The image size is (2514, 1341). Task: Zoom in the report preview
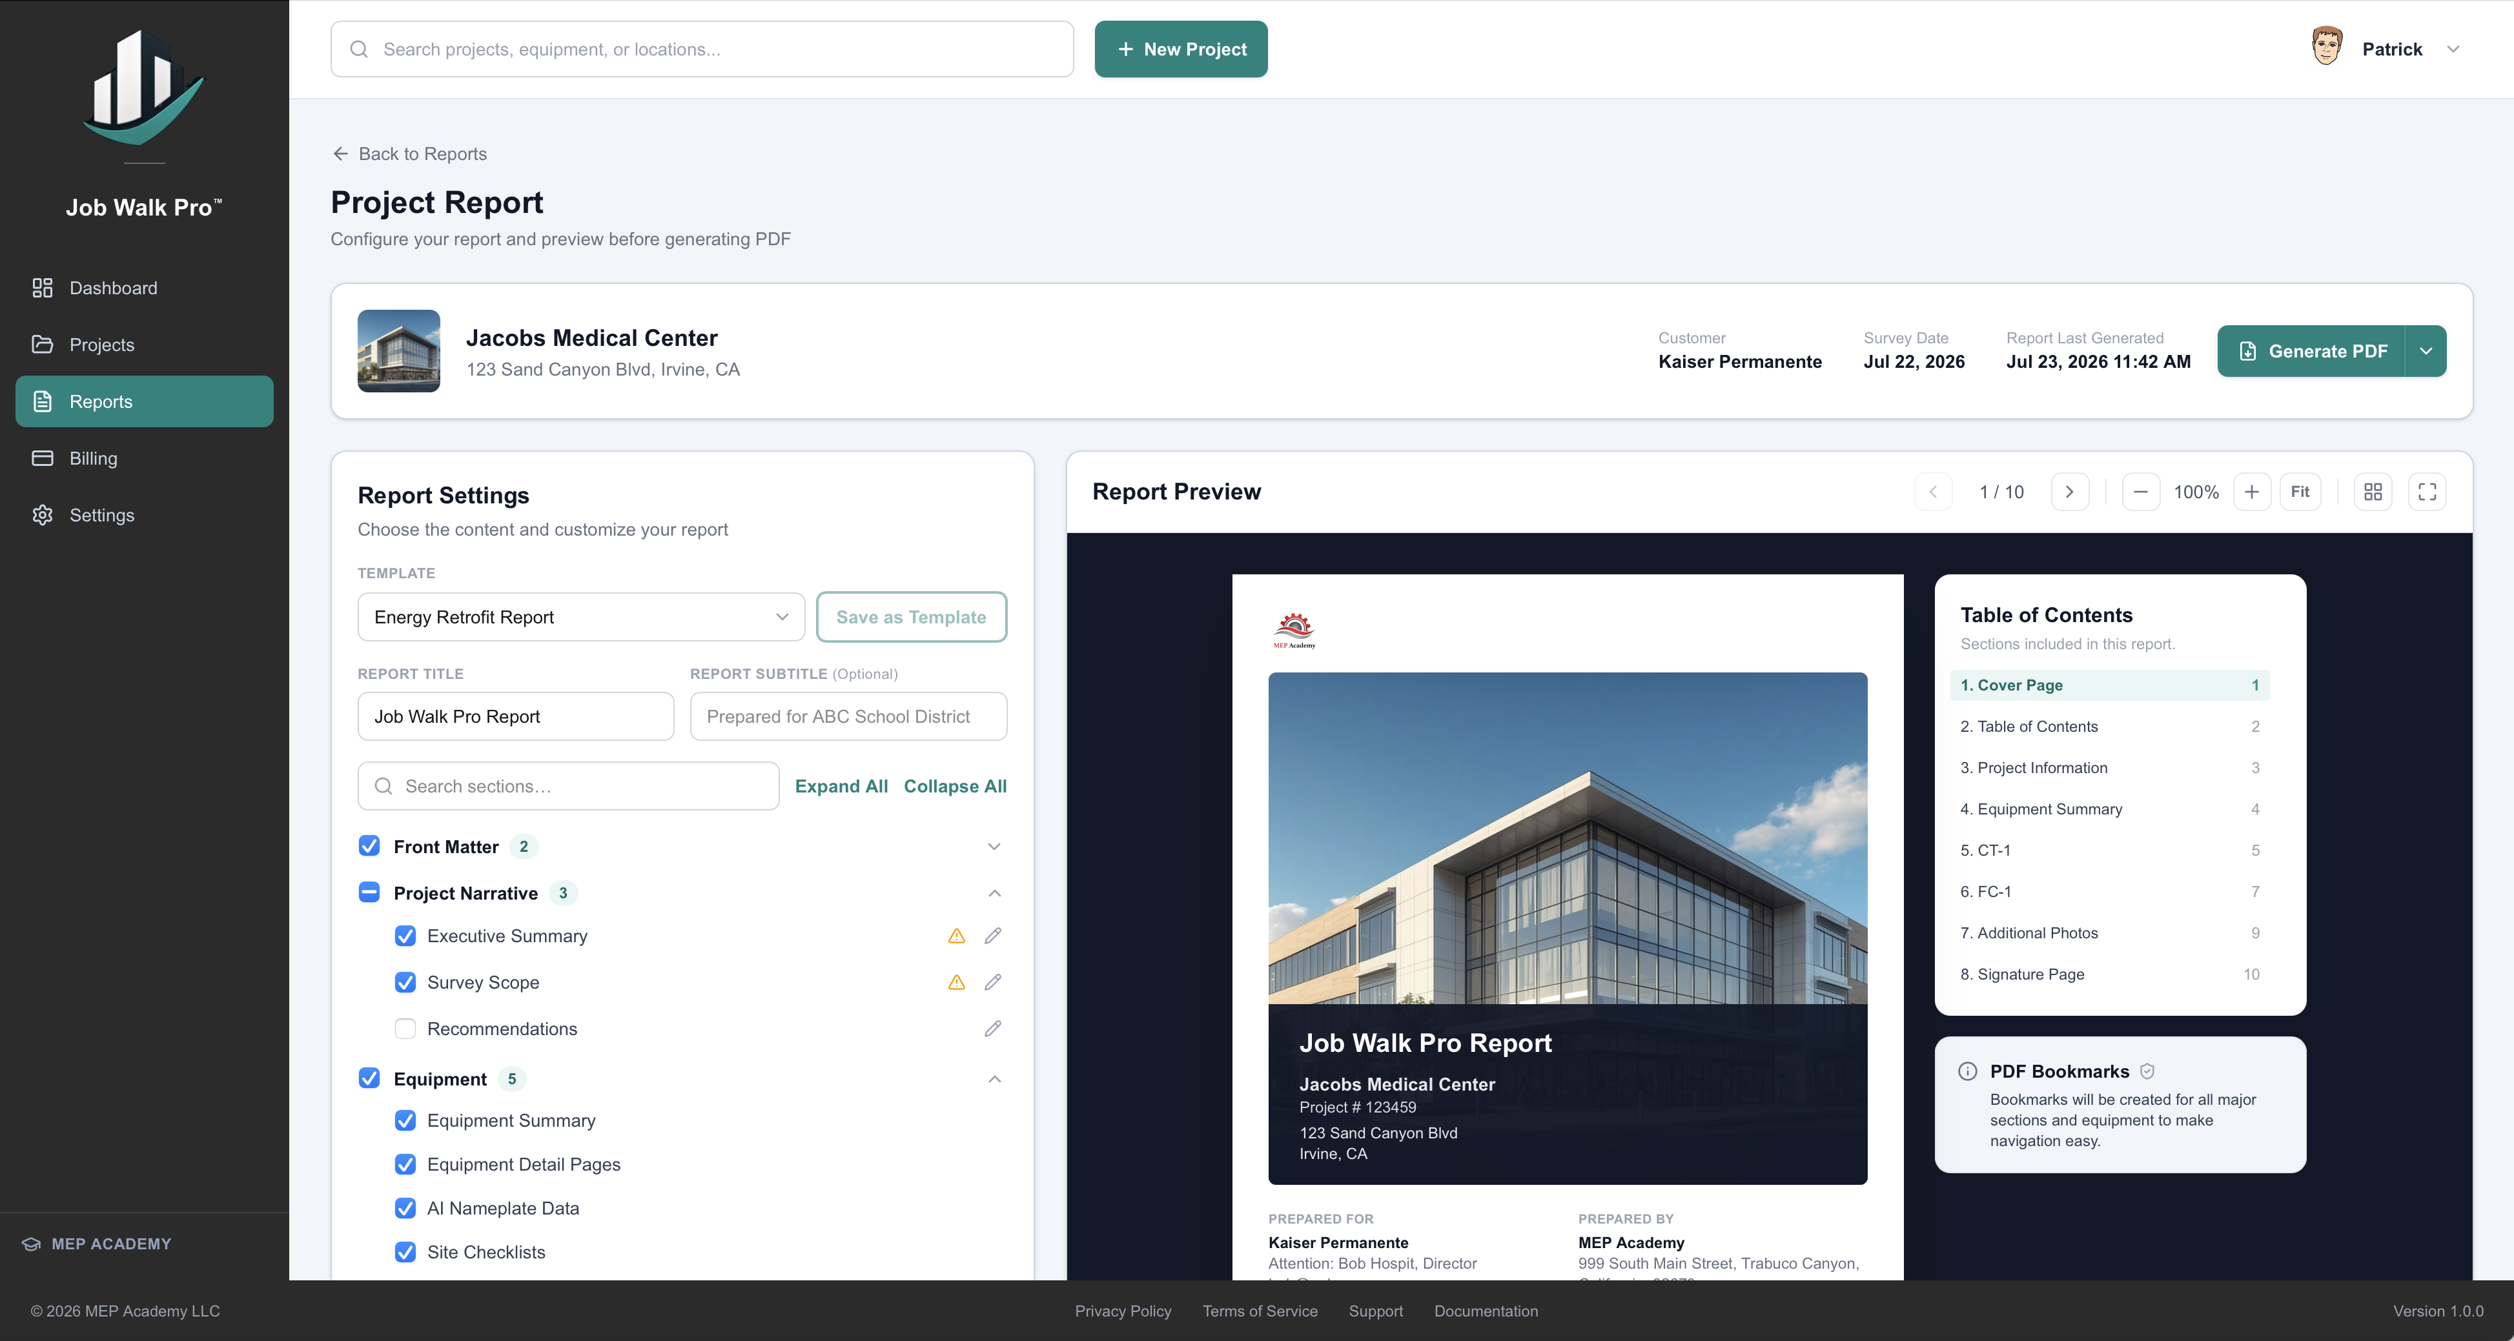click(2251, 492)
